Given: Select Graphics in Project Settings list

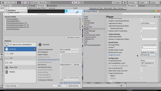Looking at the screenshot, I should coord(87,21).
